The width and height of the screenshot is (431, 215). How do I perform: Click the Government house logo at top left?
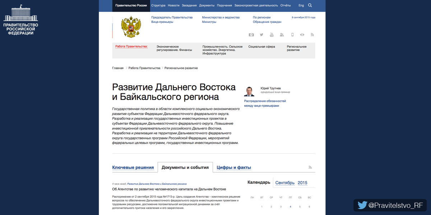(21, 20)
